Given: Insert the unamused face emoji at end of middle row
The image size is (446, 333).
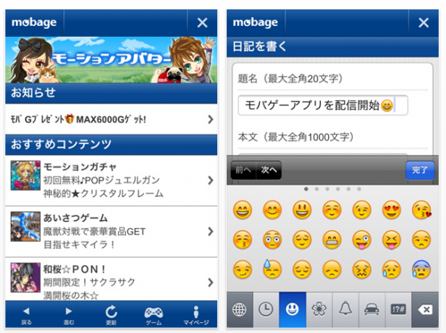Looking at the screenshot, I should (x=421, y=240).
